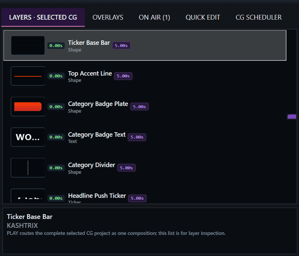
Task: Click the Shape type label under Category Badge Plate
Action: [x=74, y=111]
